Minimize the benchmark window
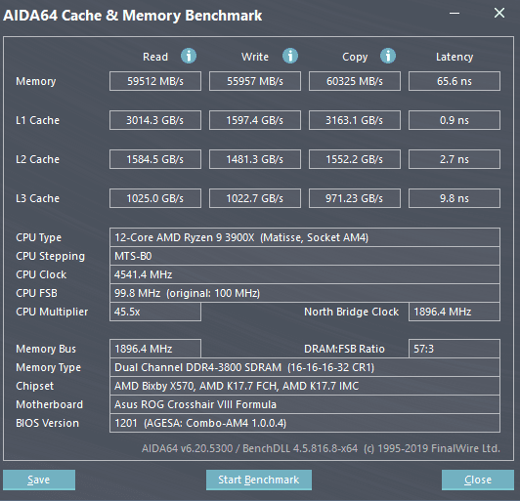Image resolution: width=520 pixels, height=501 pixels. tap(455, 14)
